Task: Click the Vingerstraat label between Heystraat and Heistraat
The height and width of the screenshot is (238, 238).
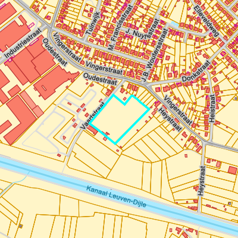Action: click(178, 110)
